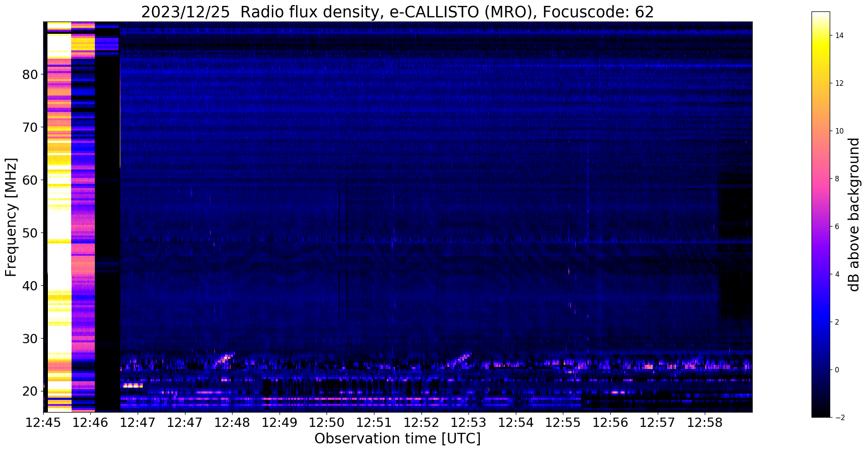Click the 12:56 time tick label

610,423
